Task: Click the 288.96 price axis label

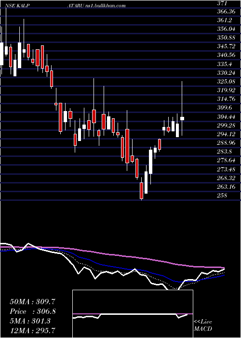Action: (227, 143)
